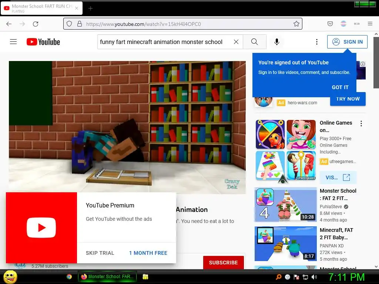Click the page scrollbar down arrow
Image resolution: width=379 pixels, height=284 pixels.
pyautogui.click(x=376, y=266)
